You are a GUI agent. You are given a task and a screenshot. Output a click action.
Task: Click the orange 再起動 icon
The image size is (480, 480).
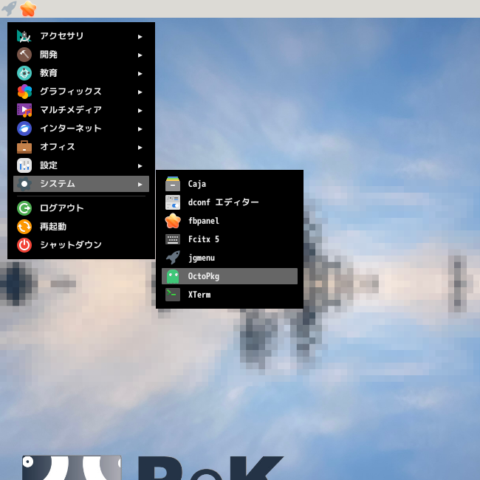(24, 227)
